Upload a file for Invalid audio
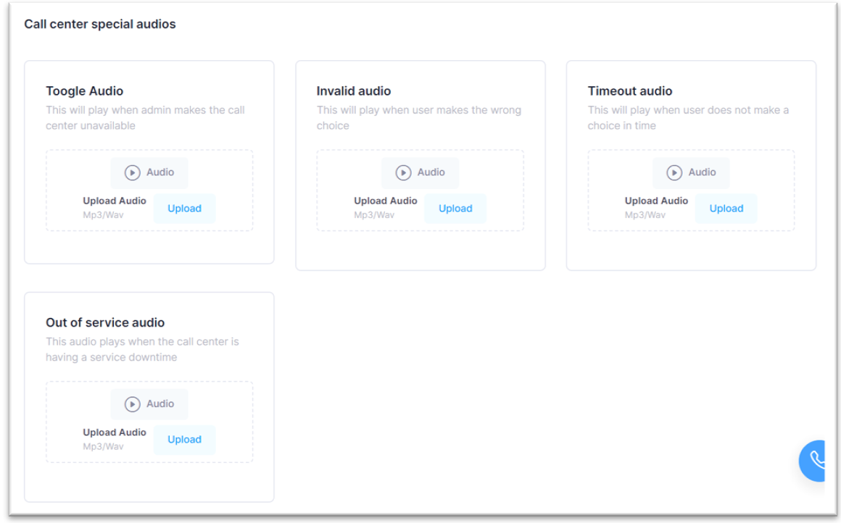Screen dimensions: 841x523 point(455,209)
